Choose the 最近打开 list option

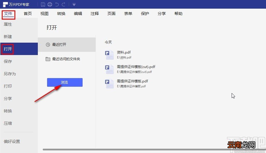point(67,44)
